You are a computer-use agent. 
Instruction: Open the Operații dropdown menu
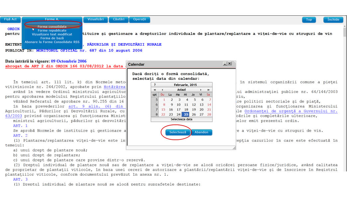click(x=139, y=20)
